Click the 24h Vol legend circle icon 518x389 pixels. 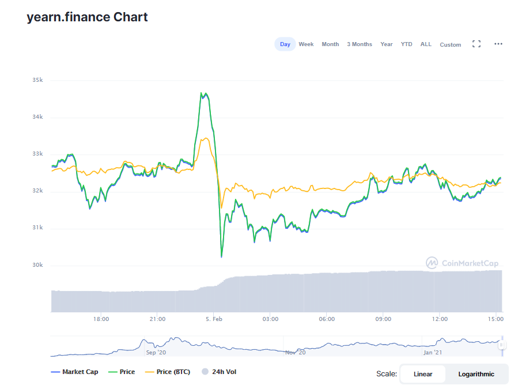205,372
